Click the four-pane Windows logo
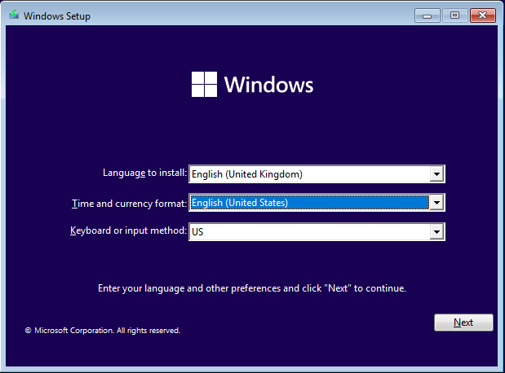Viewport: 505px width, 373px height. coord(204,85)
